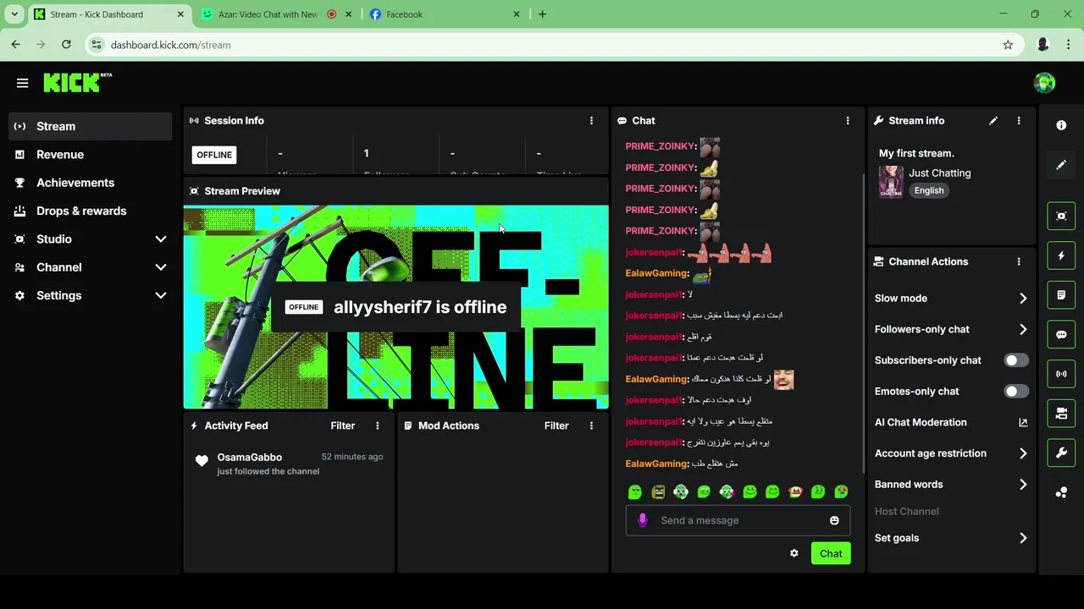Screen dimensions: 1084x609
Task: Click the offline stream preview image
Action: click(x=396, y=307)
